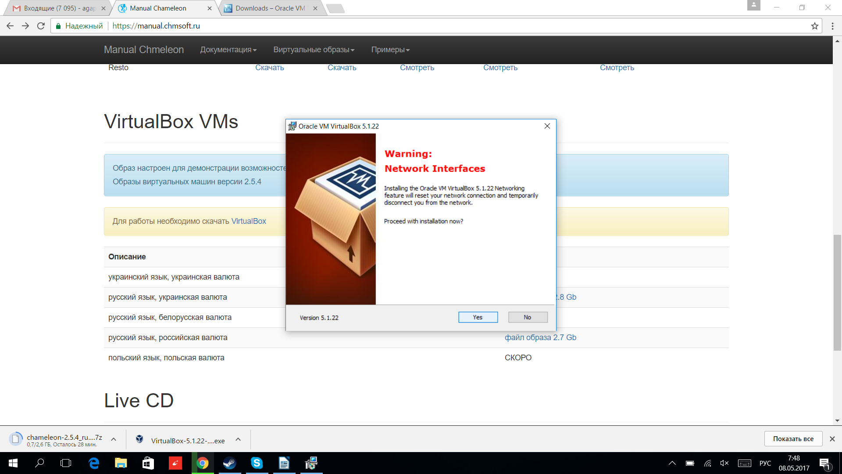Viewport: 842px width, 474px height.
Task: Switch РУС keyboard language indicator
Action: [x=765, y=463]
